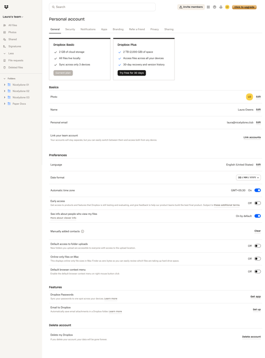
Task: Switch to the Branding tab
Action: tap(118, 29)
